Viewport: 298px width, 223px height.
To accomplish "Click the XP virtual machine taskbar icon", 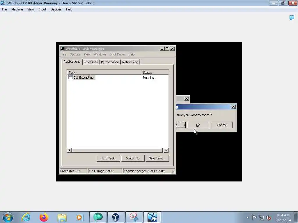I will (x=152, y=217).
